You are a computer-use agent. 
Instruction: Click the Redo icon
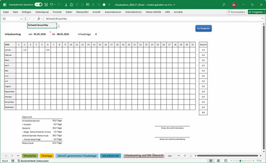click(59, 4)
